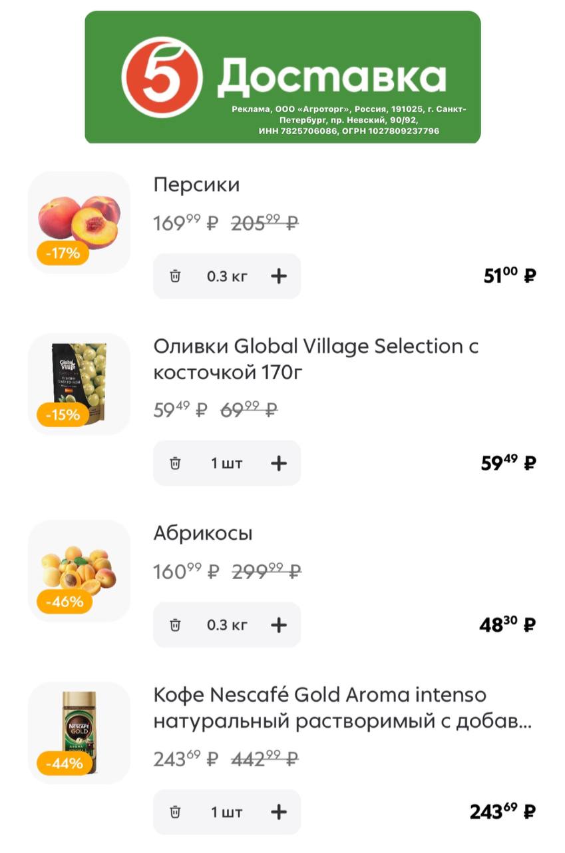Open the Персики product title
Viewport: 565px width, 853px height.
click(196, 185)
